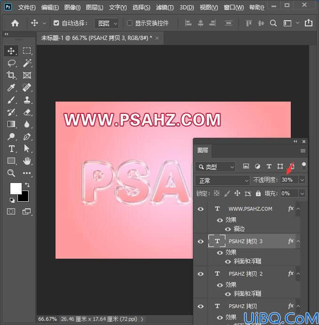Select the Eyedropper tool

pyautogui.click(x=11, y=87)
